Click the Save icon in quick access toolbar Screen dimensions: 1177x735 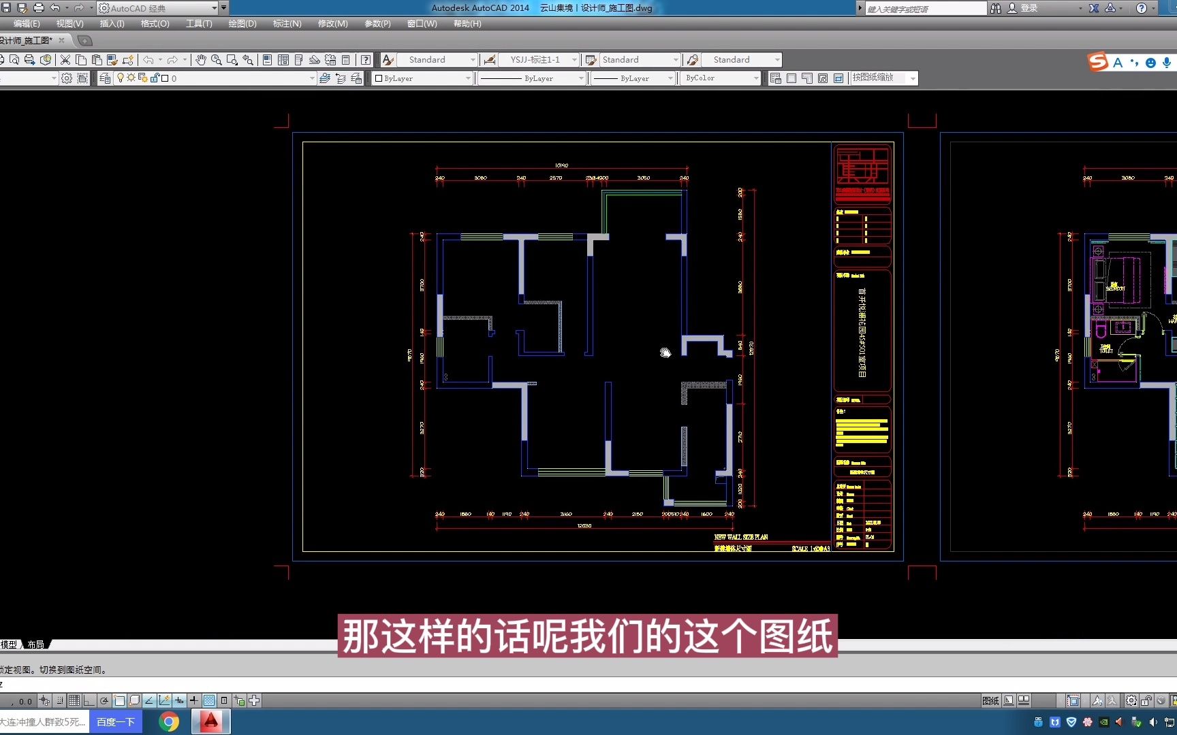(6, 8)
